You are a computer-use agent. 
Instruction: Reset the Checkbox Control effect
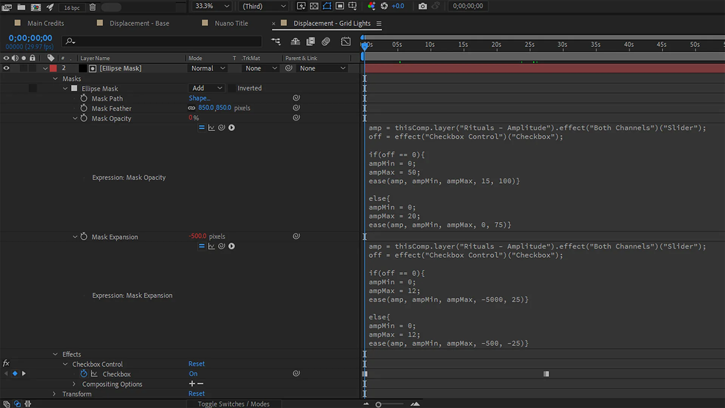coord(196,364)
